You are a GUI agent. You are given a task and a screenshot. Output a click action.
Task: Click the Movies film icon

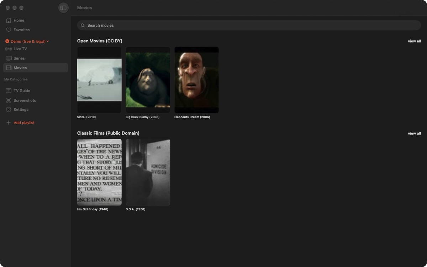9,68
